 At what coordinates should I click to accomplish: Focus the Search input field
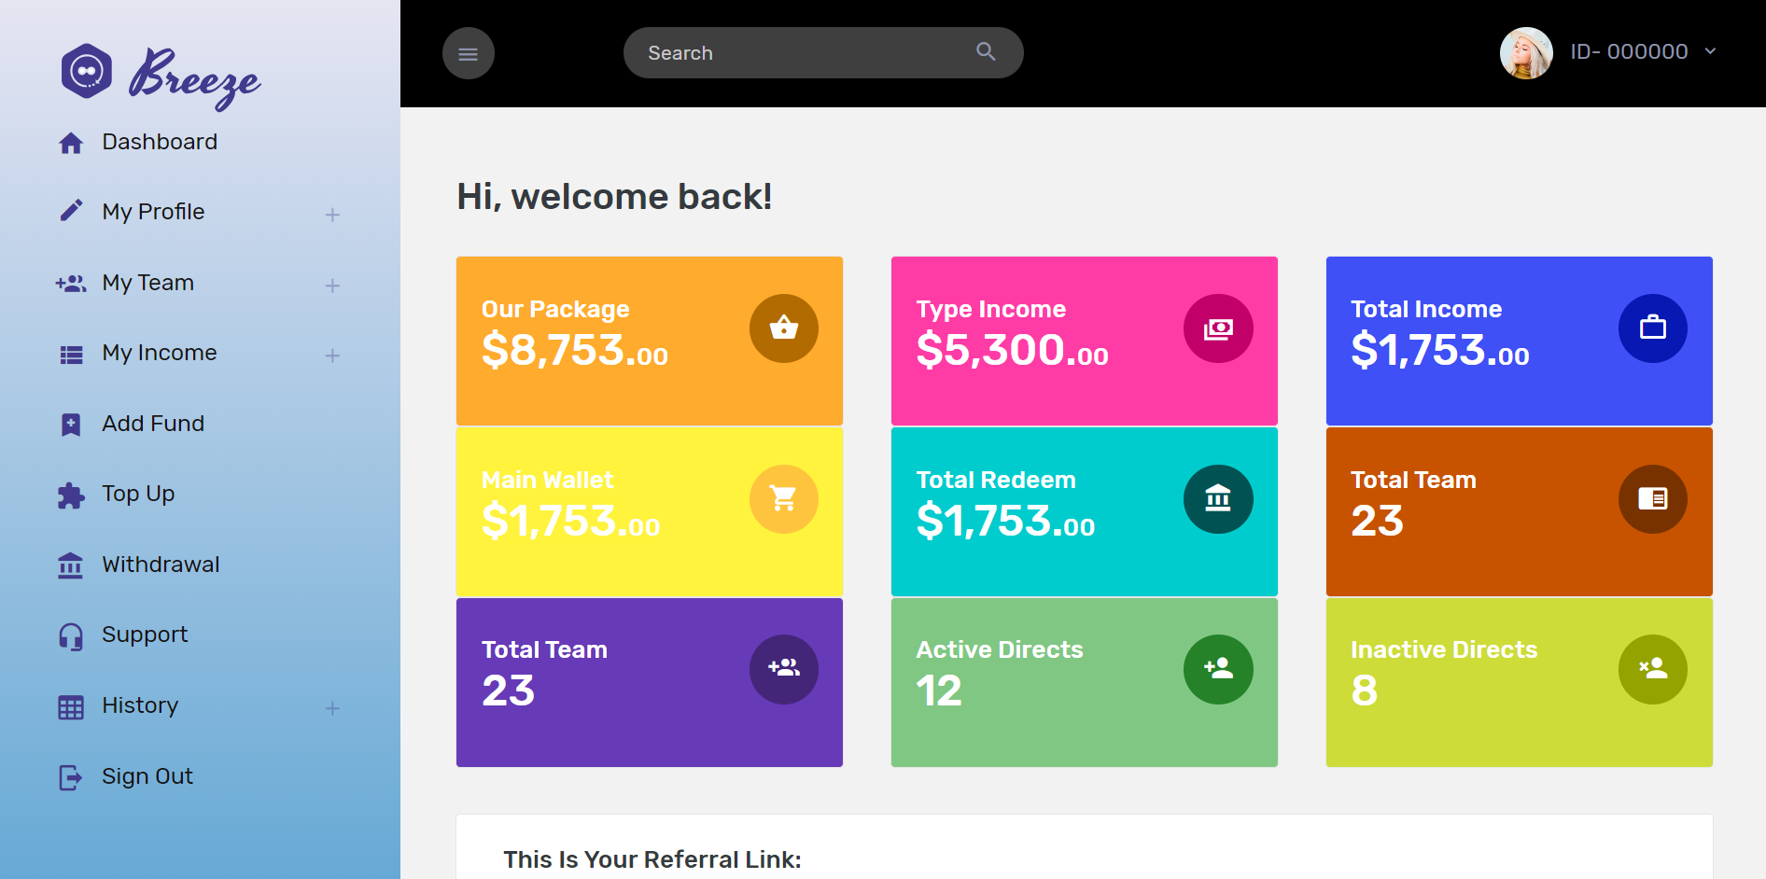[803, 53]
